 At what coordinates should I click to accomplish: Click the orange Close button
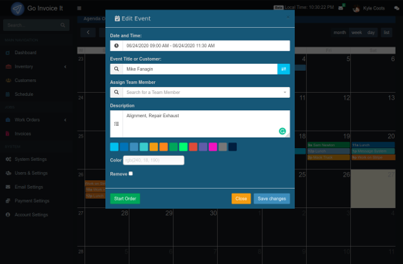[241, 198]
